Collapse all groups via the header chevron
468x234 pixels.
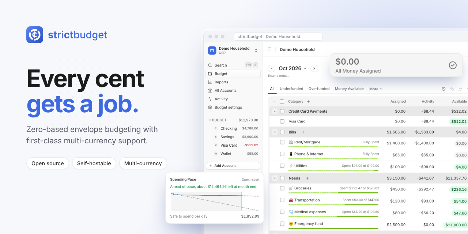[x=275, y=102]
